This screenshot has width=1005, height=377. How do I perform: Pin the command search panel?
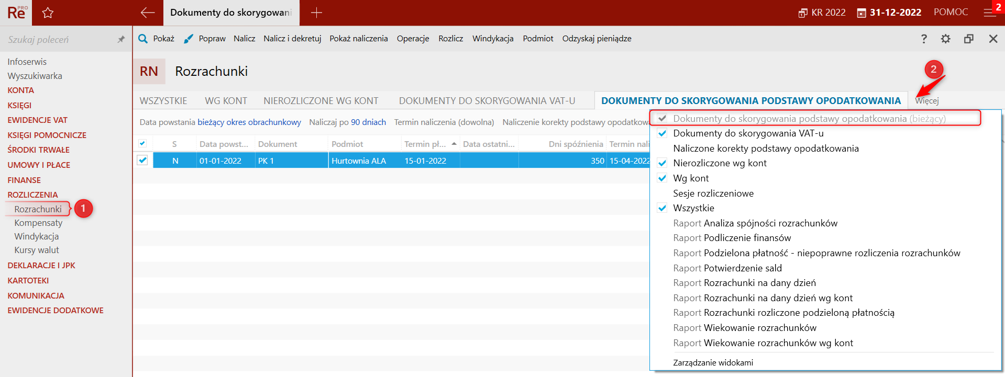[x=121, y=39]
